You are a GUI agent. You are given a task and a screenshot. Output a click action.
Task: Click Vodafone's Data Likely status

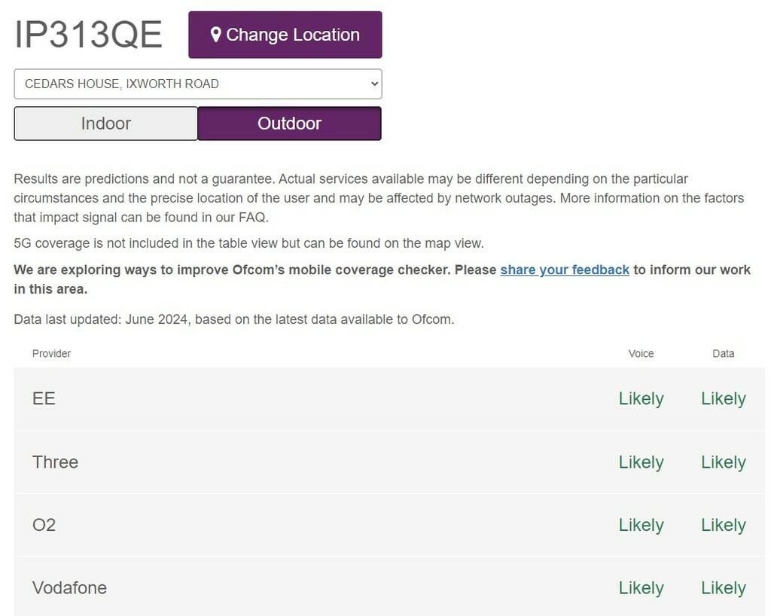[x=723, y=587]
